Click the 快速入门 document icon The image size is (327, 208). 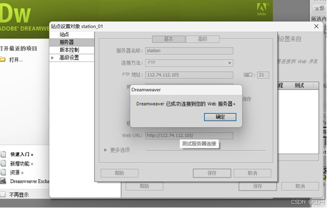tap(3, 154)
